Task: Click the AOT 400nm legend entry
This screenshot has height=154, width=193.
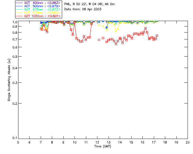Action: (38, 3)
